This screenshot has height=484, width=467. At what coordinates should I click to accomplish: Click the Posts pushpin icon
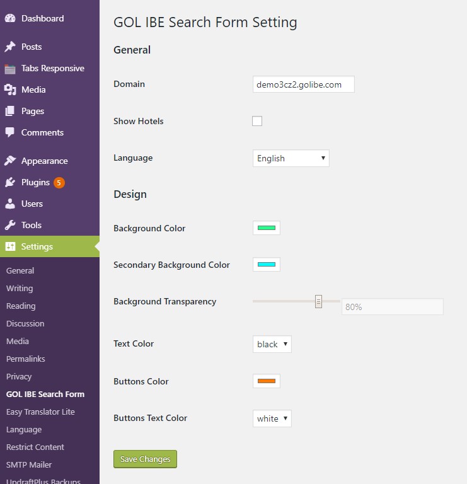coord(10,47)
